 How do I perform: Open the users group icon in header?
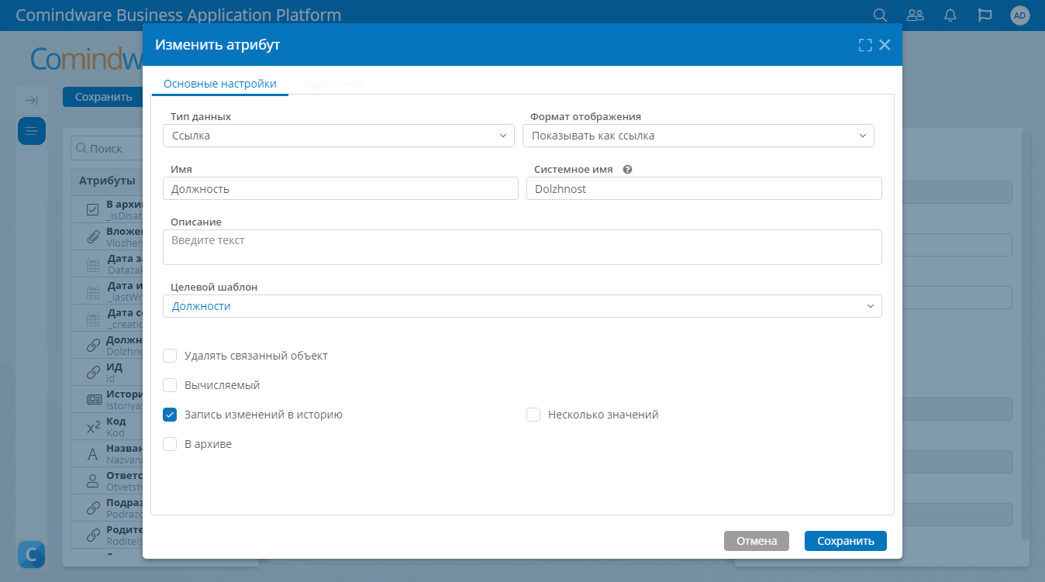[916, 15]
